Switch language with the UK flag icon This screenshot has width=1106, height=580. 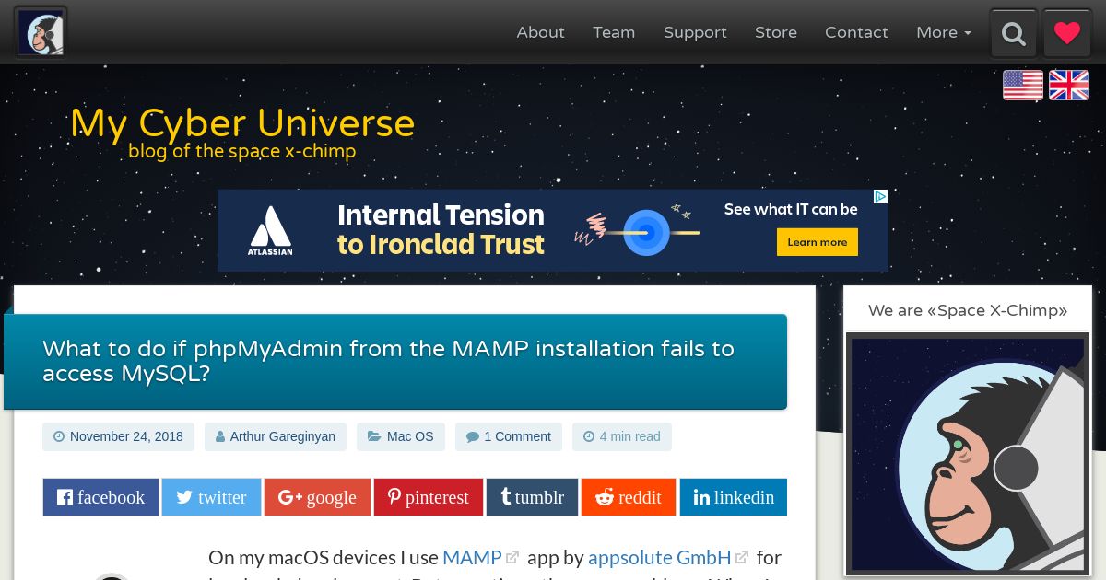point(1069,86)
